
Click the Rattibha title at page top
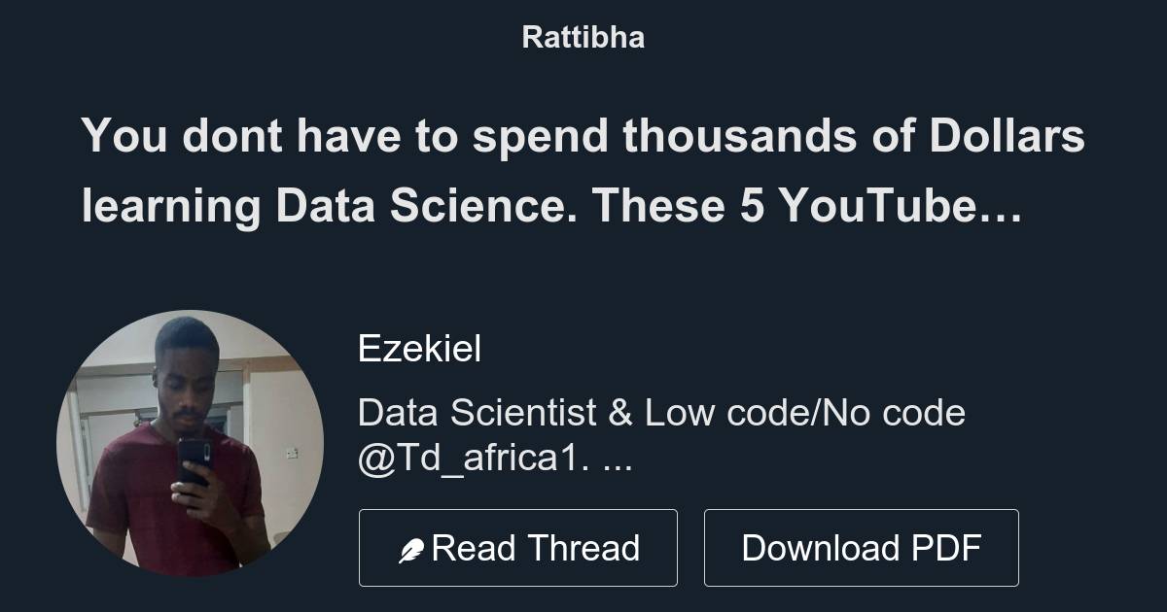pyautogui.click(x=583, y=38)
